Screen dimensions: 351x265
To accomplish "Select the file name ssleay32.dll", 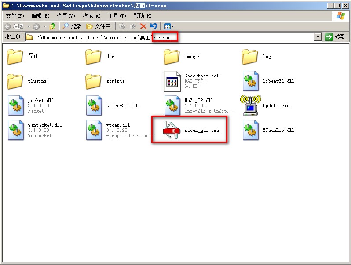I will point(122,105).
